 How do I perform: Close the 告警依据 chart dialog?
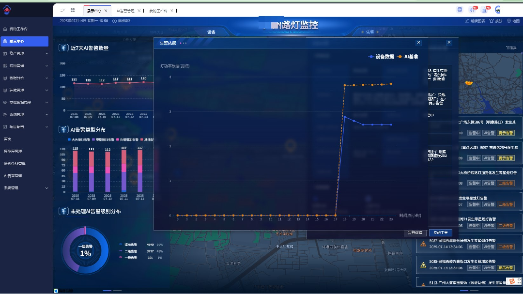point(418,43)
